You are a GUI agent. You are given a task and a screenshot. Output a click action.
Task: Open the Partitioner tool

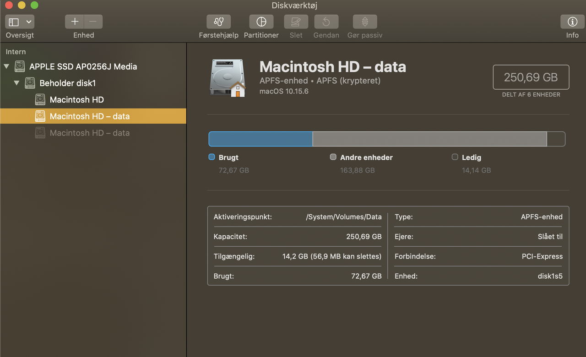coord(261,22)
